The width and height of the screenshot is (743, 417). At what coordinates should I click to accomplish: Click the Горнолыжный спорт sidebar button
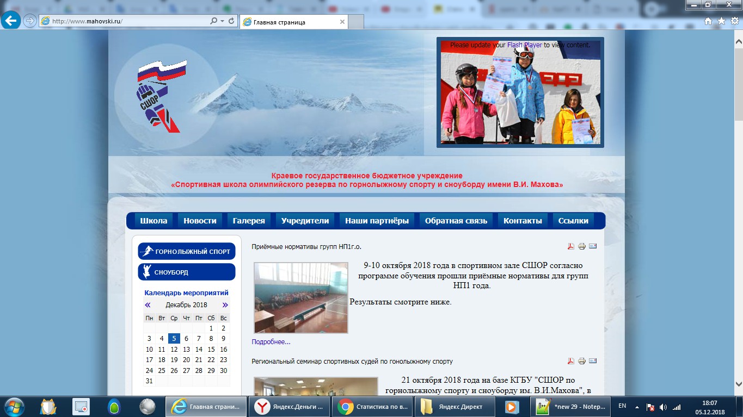point(187,252)
